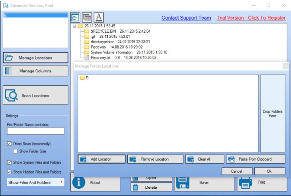291x196 pixels.
Task: Click the $RECYCLE.BIN folder icon
Action: [x=87, y=31]
